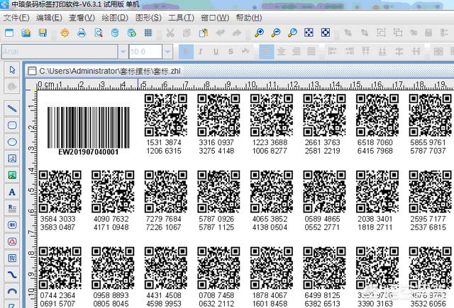This screenshot has width=454, height=308.
Task: Toggle the grid display icon
Action: point(148,33)
